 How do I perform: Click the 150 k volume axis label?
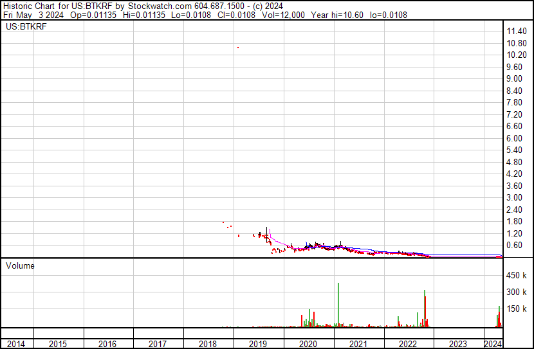[x=517, y=309]
